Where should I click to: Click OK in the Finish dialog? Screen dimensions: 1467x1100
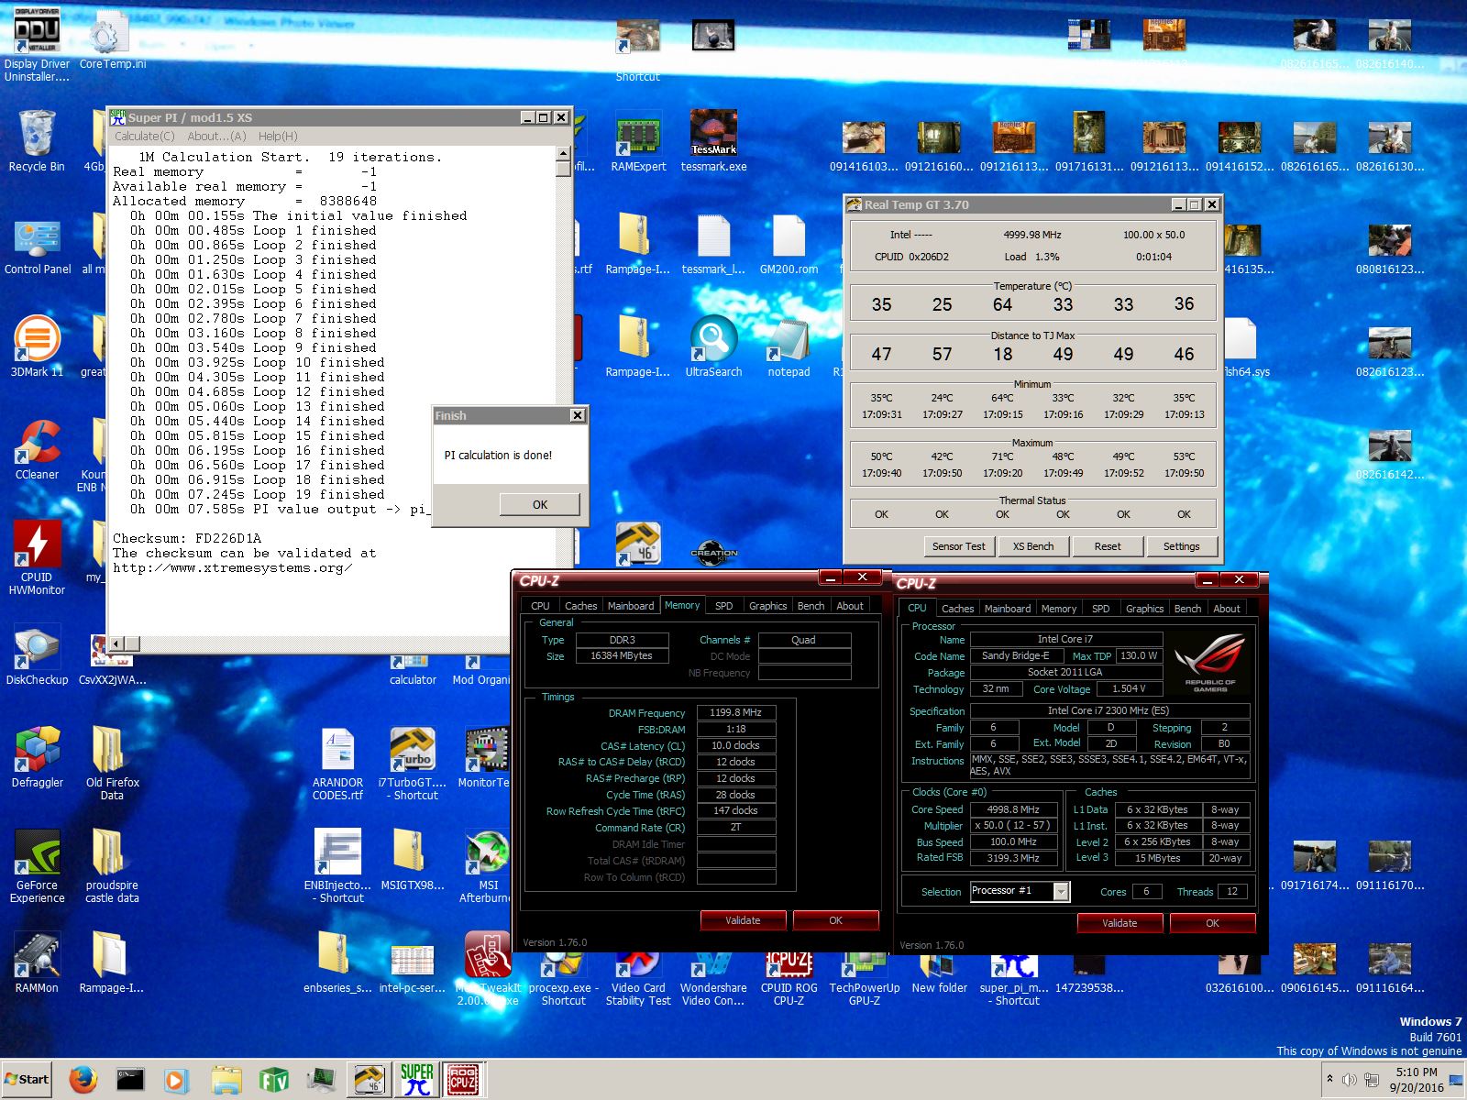pos(540,504)
